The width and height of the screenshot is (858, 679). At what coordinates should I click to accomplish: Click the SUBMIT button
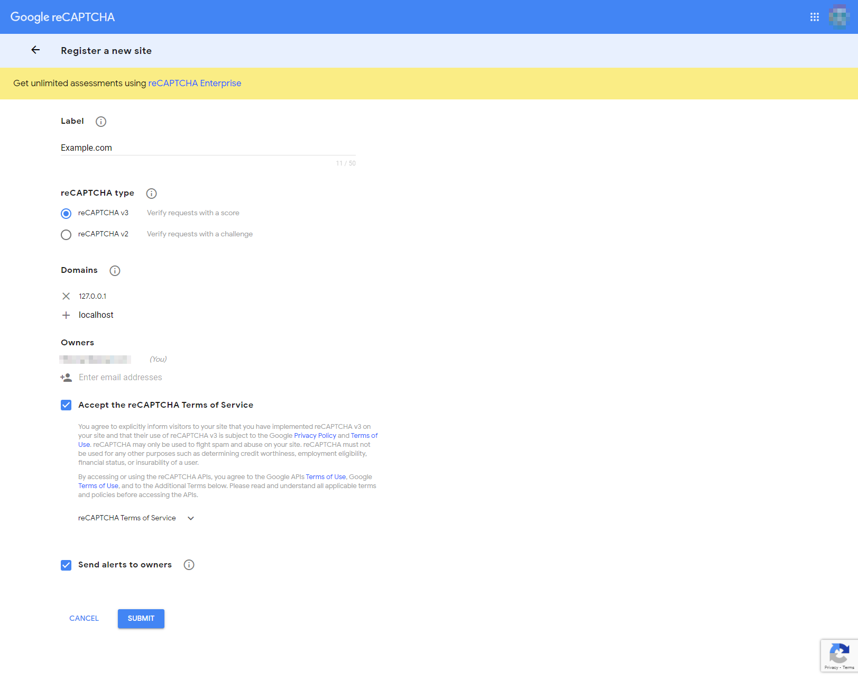coord(141,619)
